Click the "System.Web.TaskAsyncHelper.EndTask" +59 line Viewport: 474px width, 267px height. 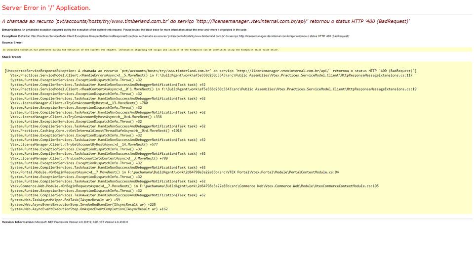(x=65, y=200)
